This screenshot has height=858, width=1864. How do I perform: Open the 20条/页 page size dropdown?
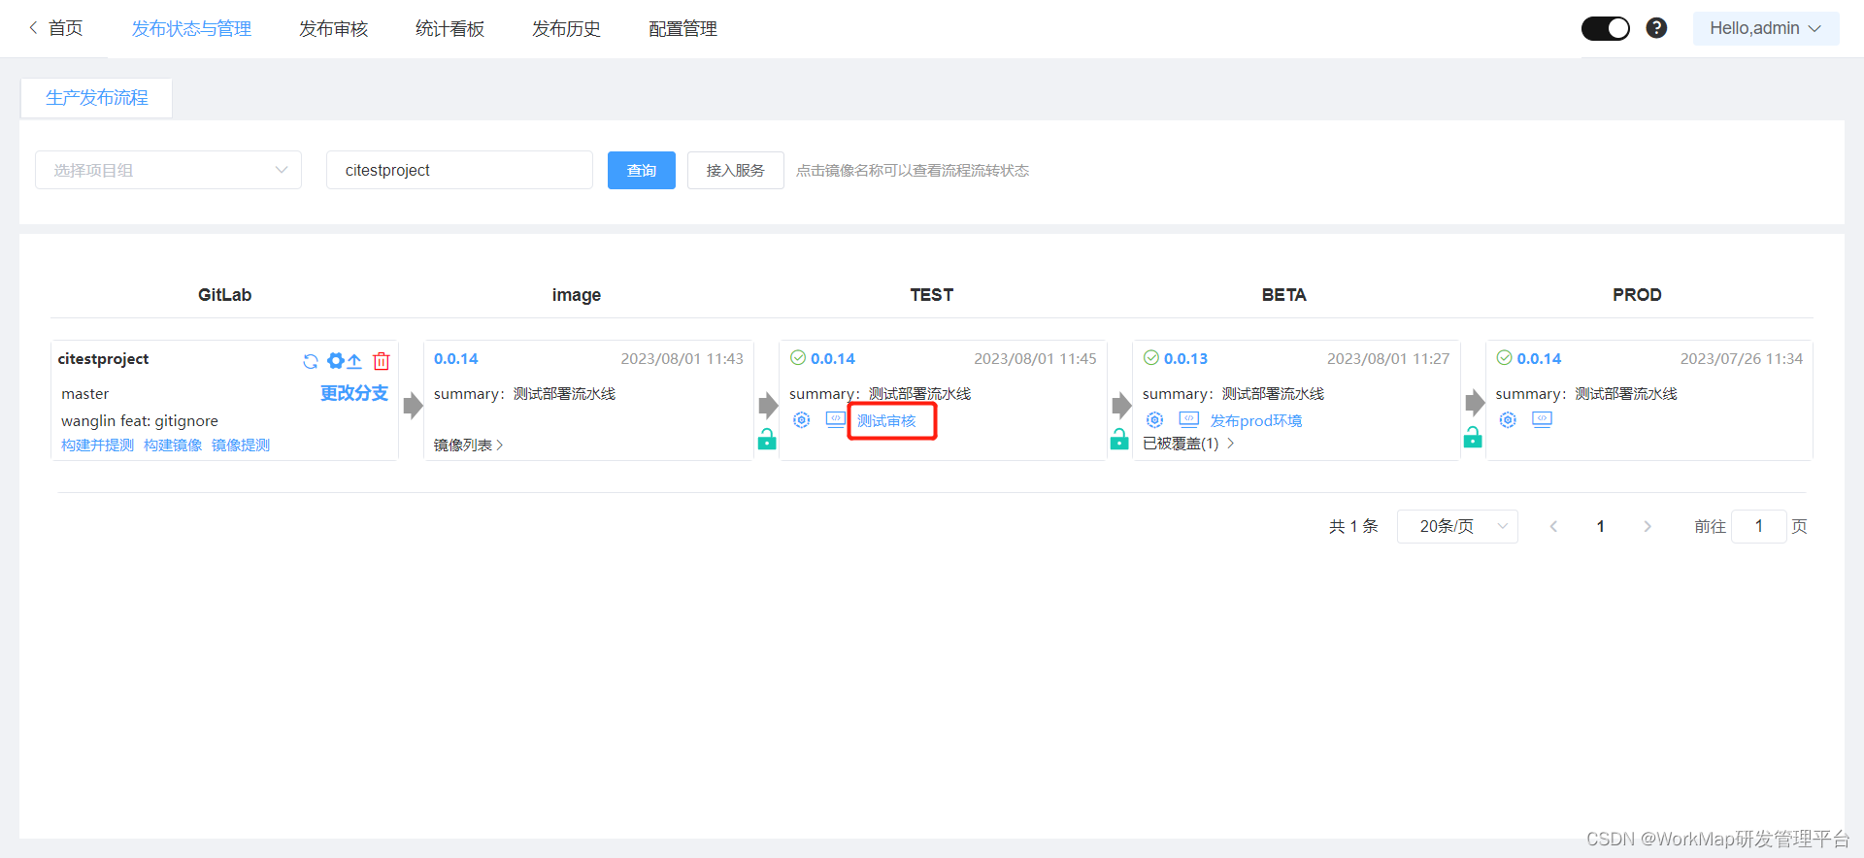tap(1457, 526)
